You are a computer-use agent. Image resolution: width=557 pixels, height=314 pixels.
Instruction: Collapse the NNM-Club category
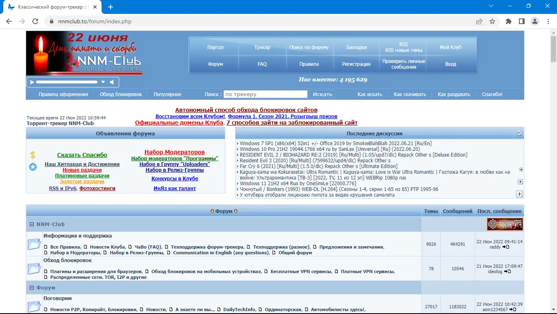point(32,224)
